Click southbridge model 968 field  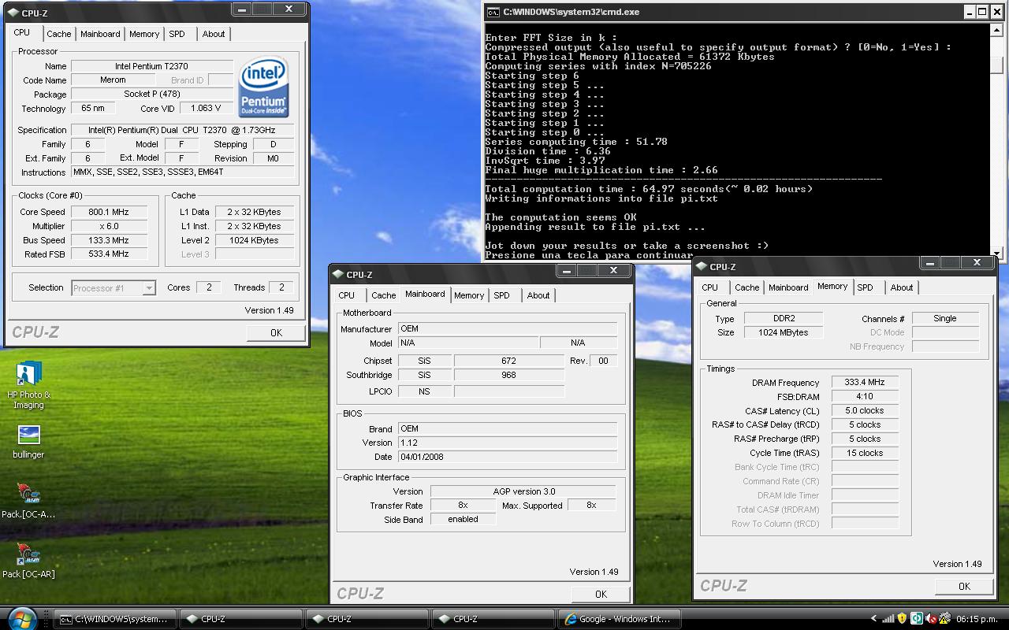[508, 375]
